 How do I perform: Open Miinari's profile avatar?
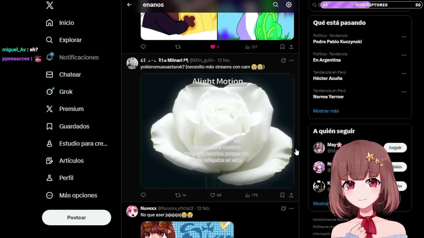(x=132, y=63)
